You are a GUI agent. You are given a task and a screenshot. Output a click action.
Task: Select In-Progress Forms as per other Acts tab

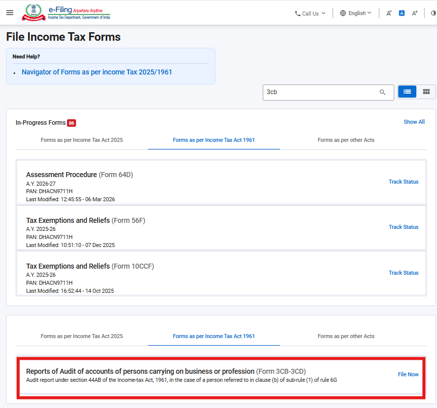(x=346, y=140)
